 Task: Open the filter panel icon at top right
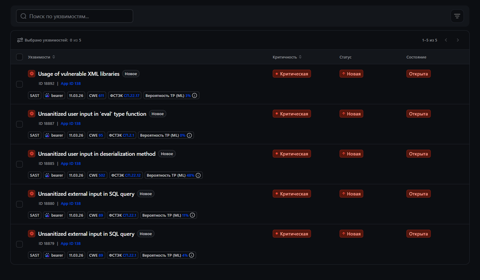point(457,16)
